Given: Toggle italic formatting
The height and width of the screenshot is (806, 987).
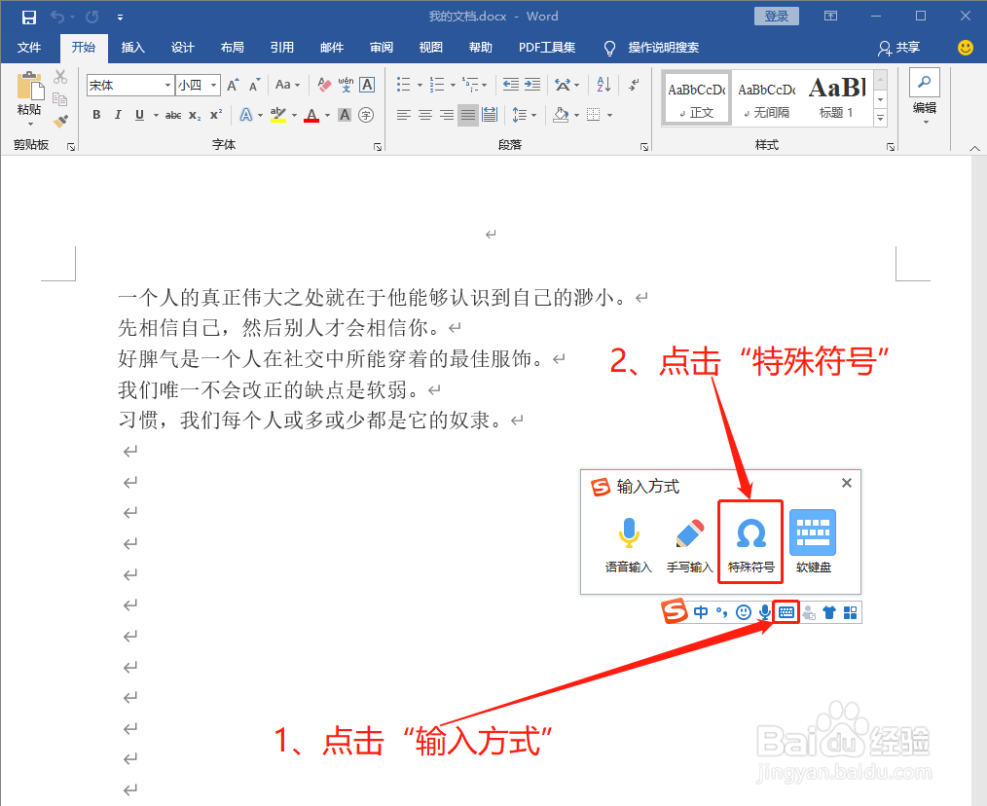Looking at the screenshot, I should point(116,115).
